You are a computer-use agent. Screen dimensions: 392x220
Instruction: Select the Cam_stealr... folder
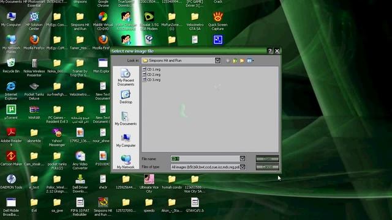coord(34,158)
